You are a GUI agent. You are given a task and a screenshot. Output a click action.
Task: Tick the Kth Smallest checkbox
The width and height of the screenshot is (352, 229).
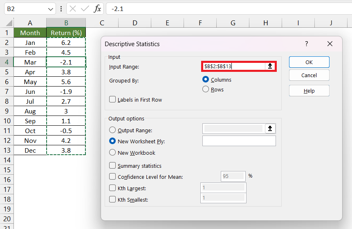coord(112,199)
